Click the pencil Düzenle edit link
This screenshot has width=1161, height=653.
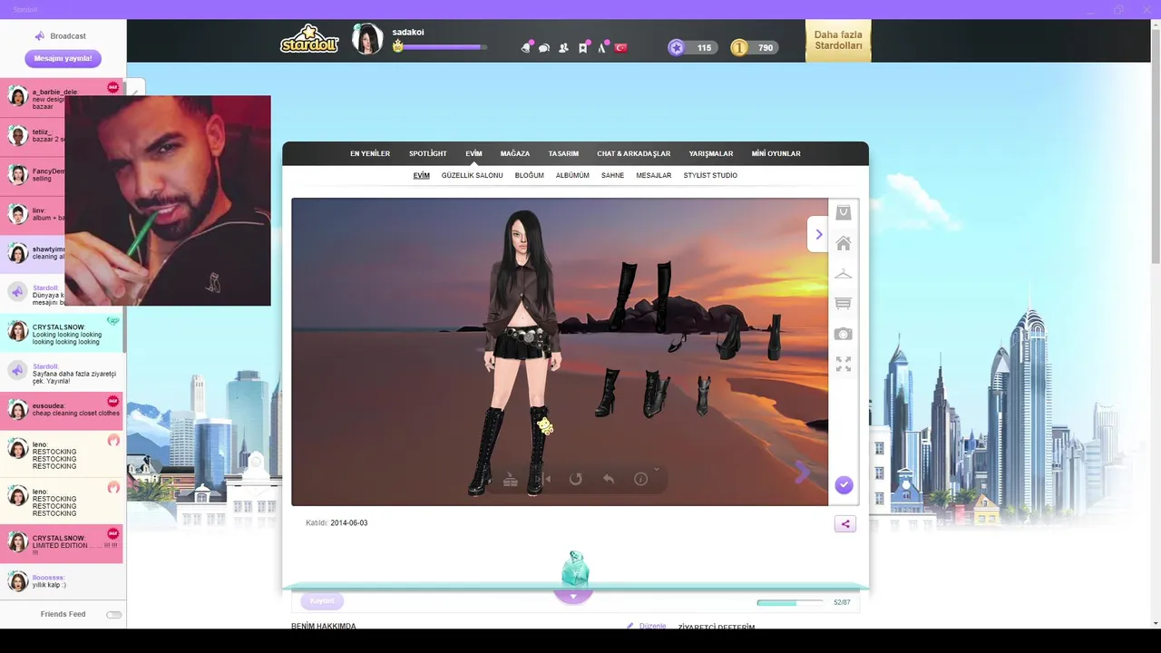pyautogui.click(x=647, y=626)
